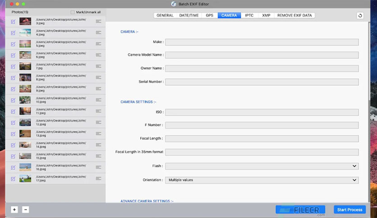
Task: Click into the Owner Name field
Action: [262, 68]
